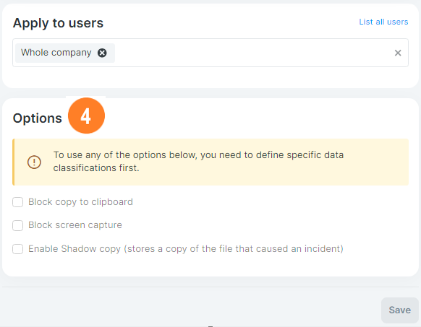Tick the "Block copy to clipboard" checkbox

[x=17, y=202]
